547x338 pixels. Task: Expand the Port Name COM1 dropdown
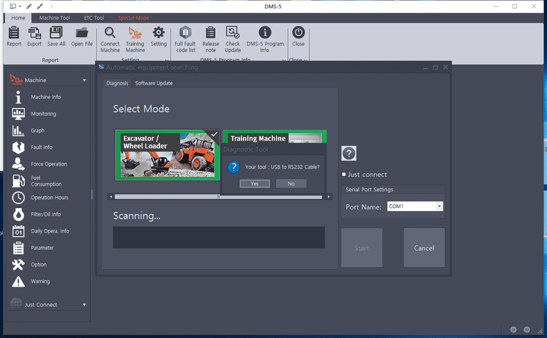pos(439,206)
